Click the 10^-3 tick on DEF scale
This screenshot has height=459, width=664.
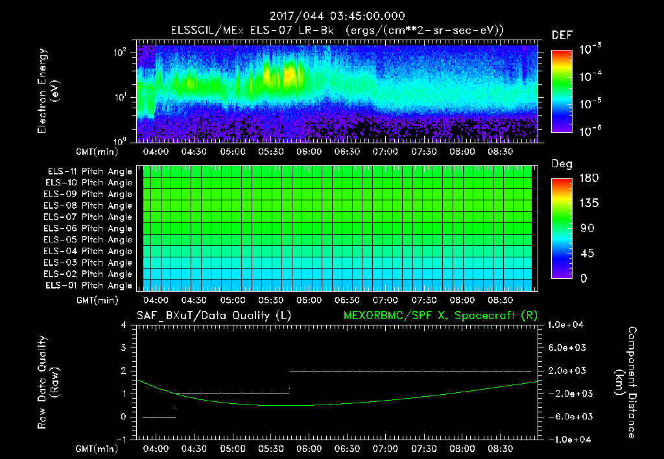click(590, 49)
